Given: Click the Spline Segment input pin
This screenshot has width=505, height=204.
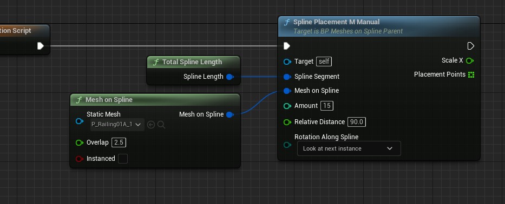Looking at the screenshot, I should point(287,77).
